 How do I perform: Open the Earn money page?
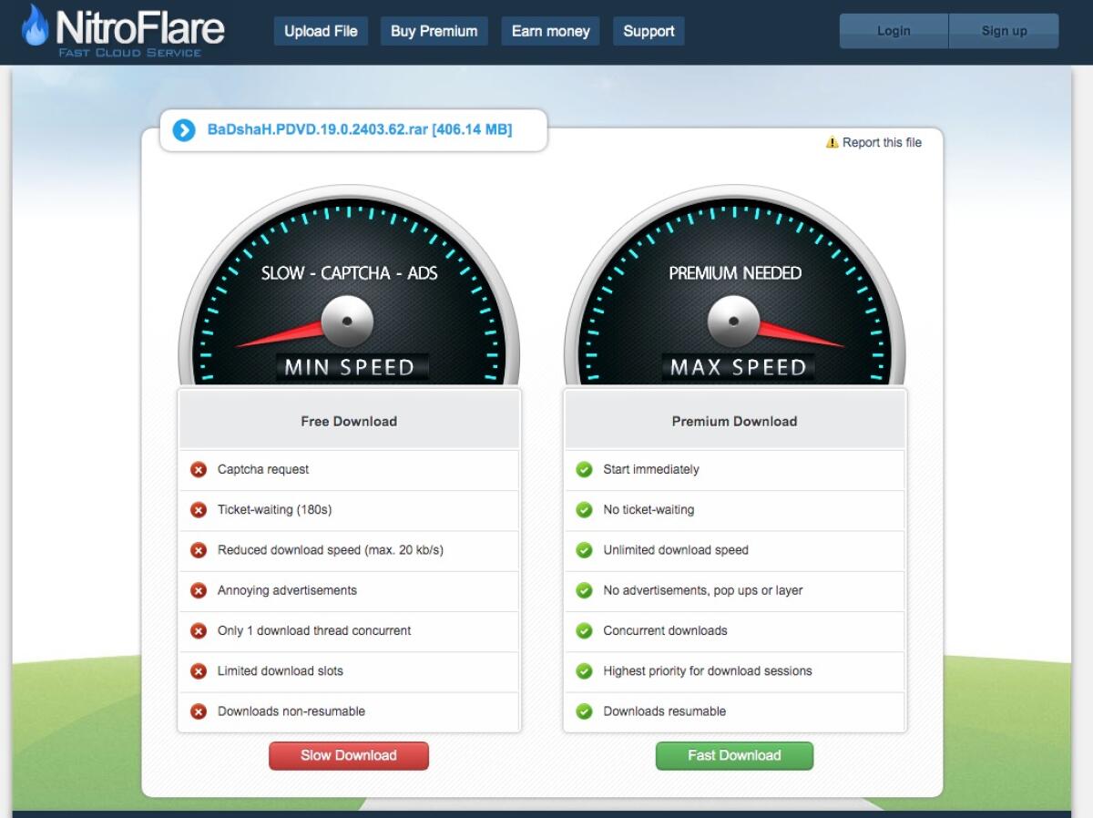pyautogui.click(x=550, y=30)
